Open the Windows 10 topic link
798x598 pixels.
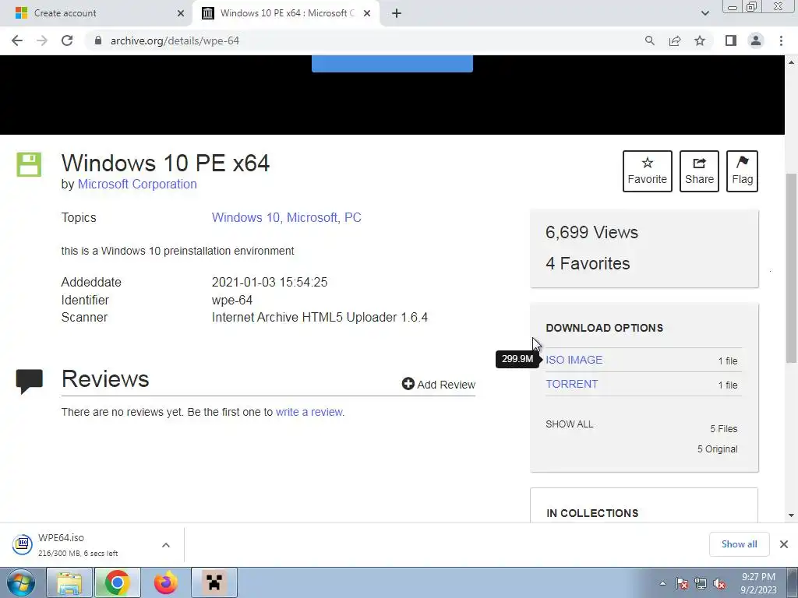click(x=245, y=218)
